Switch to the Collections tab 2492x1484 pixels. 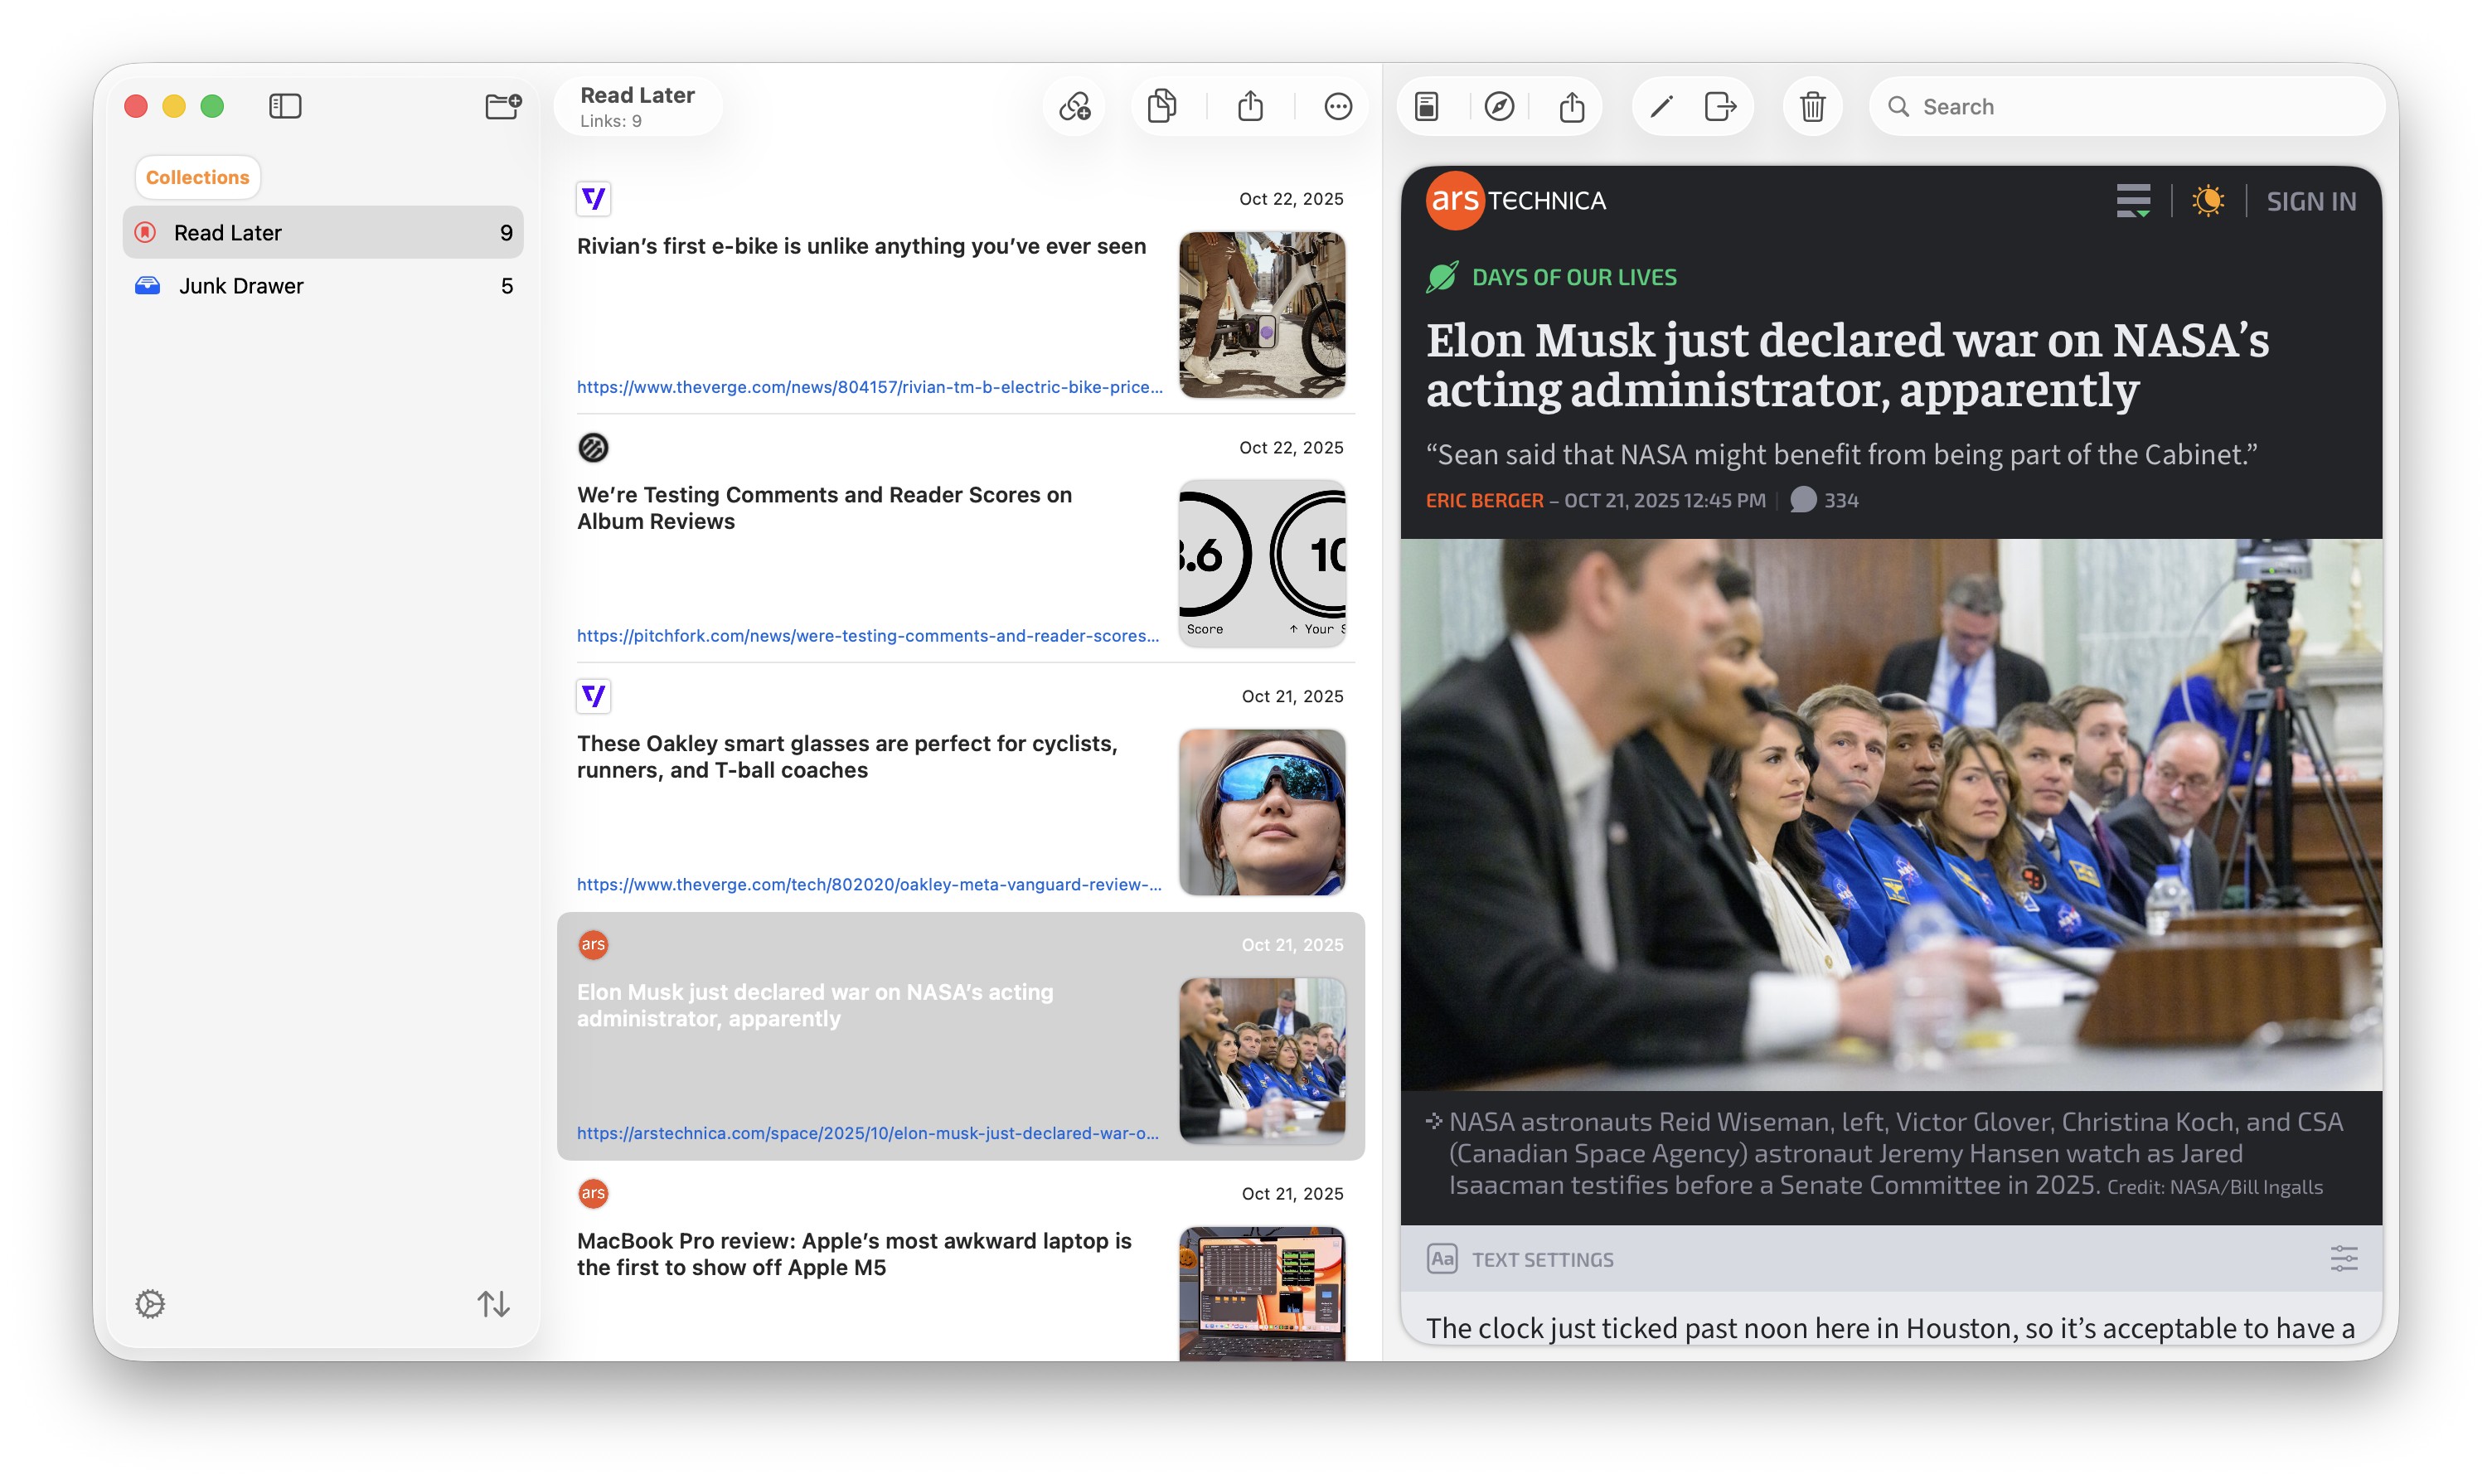tap(197, 177)
